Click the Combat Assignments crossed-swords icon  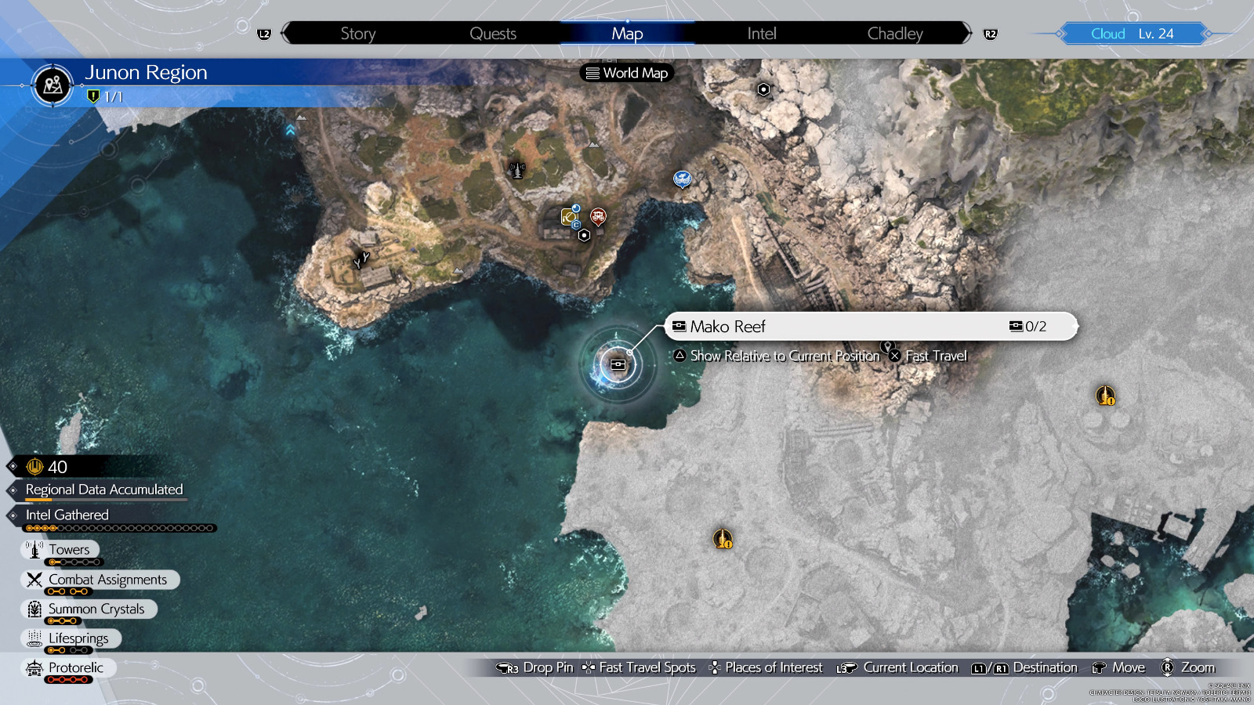point(33,579)
